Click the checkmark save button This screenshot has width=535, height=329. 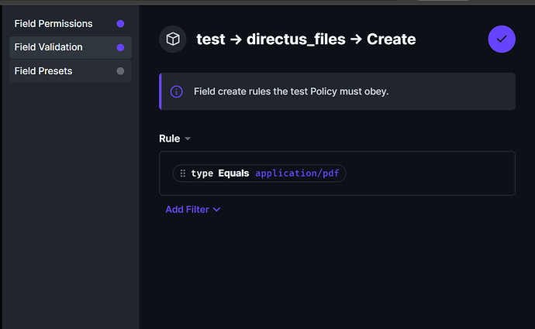tap(502, 39)
